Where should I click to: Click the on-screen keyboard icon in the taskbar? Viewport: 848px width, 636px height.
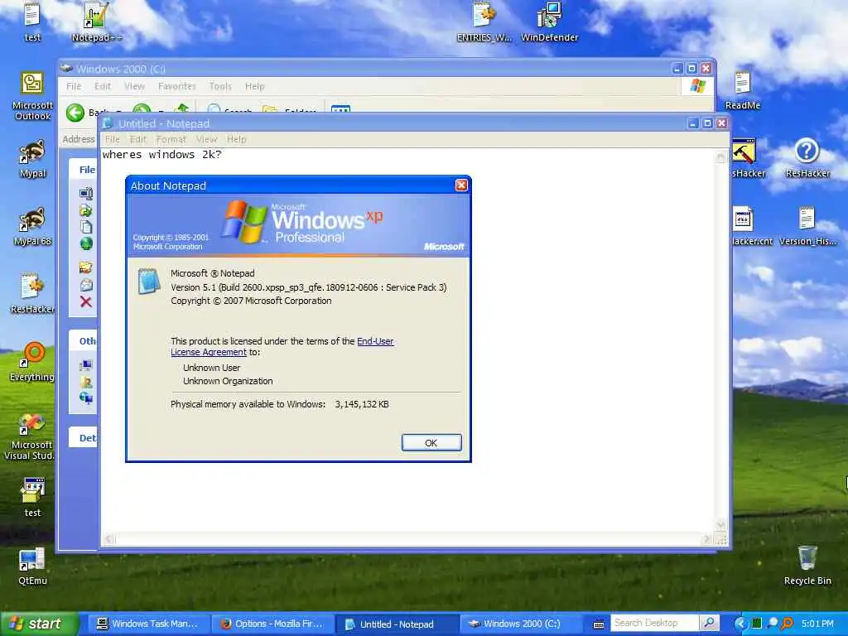pos(598,624)
